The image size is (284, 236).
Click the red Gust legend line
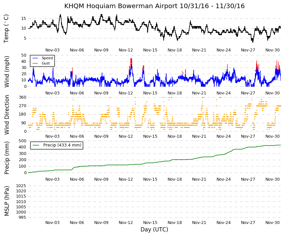35,63
